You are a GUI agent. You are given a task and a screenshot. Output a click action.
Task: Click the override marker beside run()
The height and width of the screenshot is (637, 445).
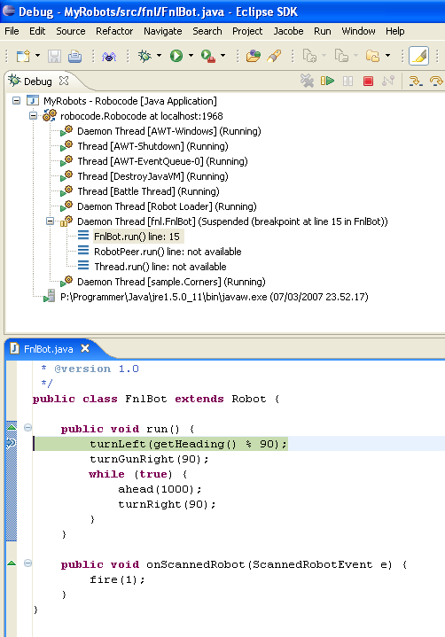pos(12,426)
